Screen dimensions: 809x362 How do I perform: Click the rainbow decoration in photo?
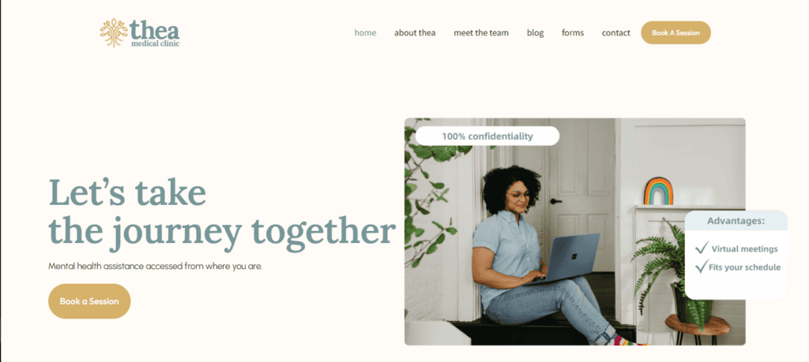(658, 191)
